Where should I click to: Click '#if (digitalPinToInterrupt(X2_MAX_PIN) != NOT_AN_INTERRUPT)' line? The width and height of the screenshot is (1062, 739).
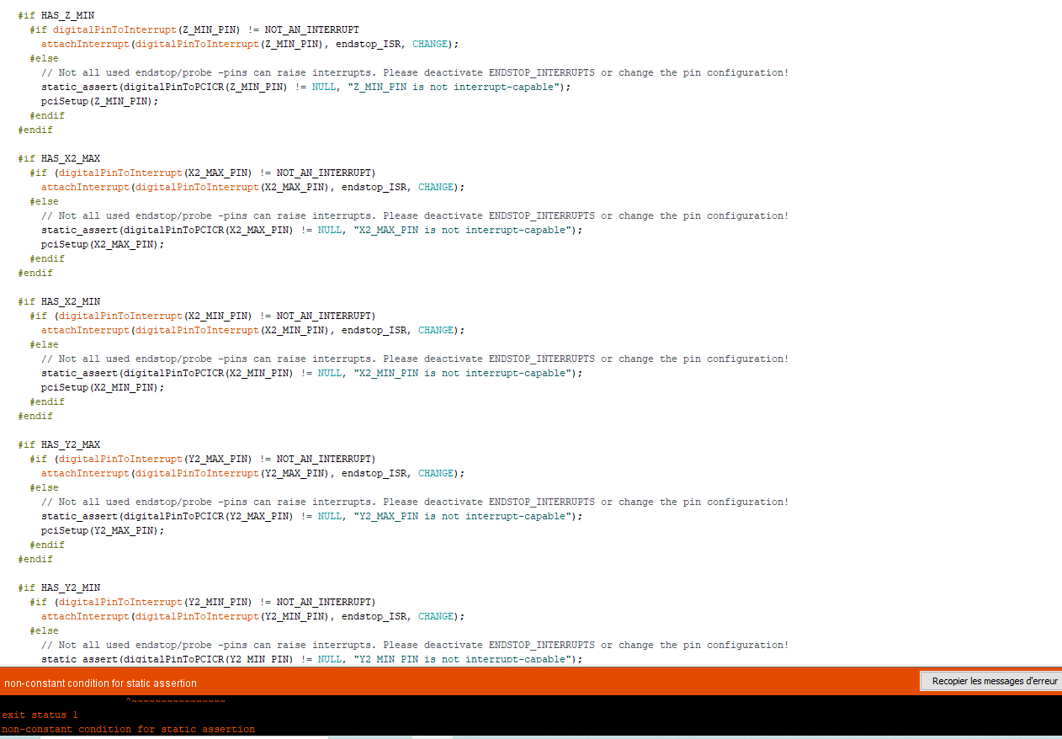pos(202,173)
